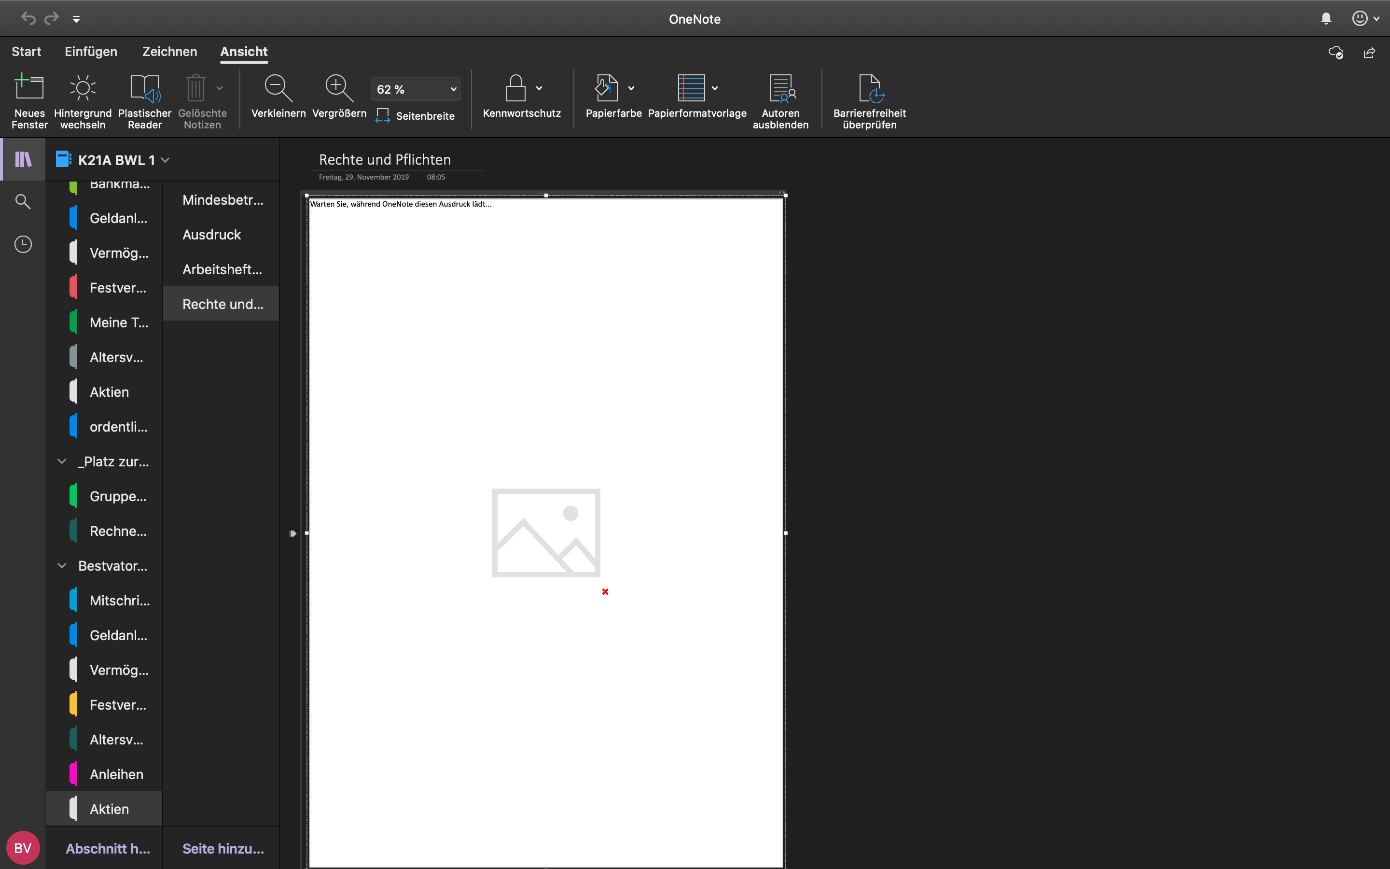Click the page date Freitag, 29. November 2019
This screenshot has height=869, width=1390.
pos(363,177)
